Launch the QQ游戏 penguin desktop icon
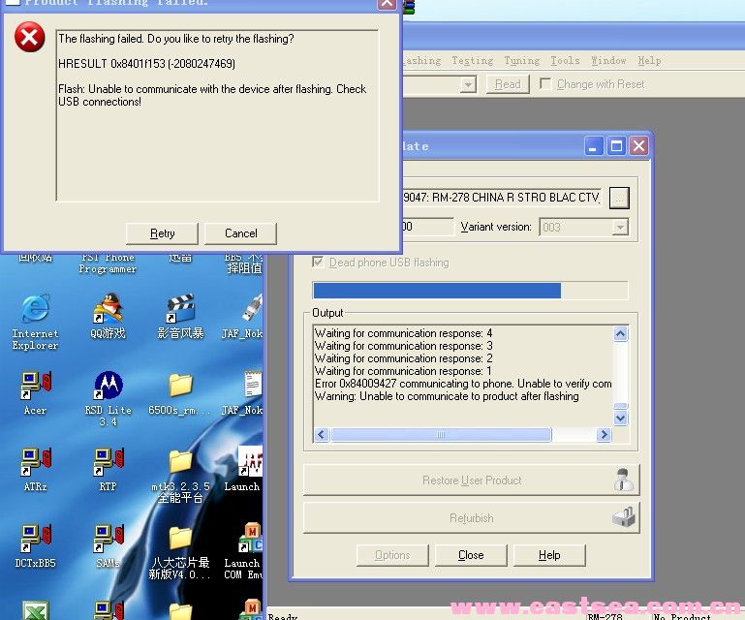The image size is (745, 620). (x=108, y=311)
